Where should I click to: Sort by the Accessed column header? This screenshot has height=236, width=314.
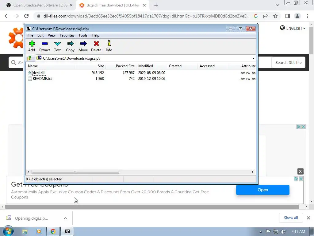(x=213, y=66)
